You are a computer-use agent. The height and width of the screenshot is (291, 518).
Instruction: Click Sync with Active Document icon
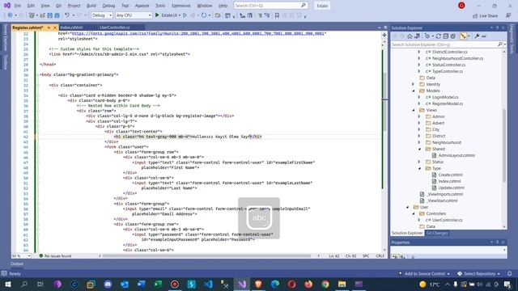click(439, 36)
